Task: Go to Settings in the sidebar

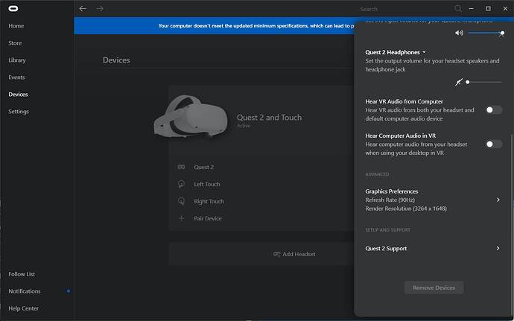Action: (19, 112)
